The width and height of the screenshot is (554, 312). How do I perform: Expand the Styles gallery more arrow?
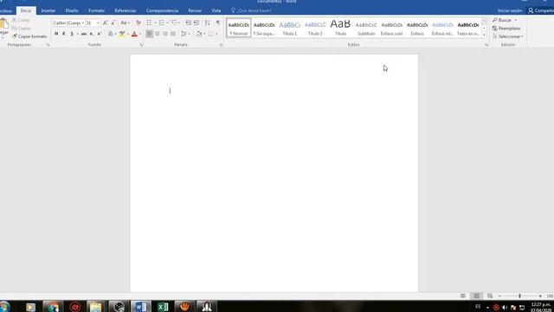[x=484, y=35]
